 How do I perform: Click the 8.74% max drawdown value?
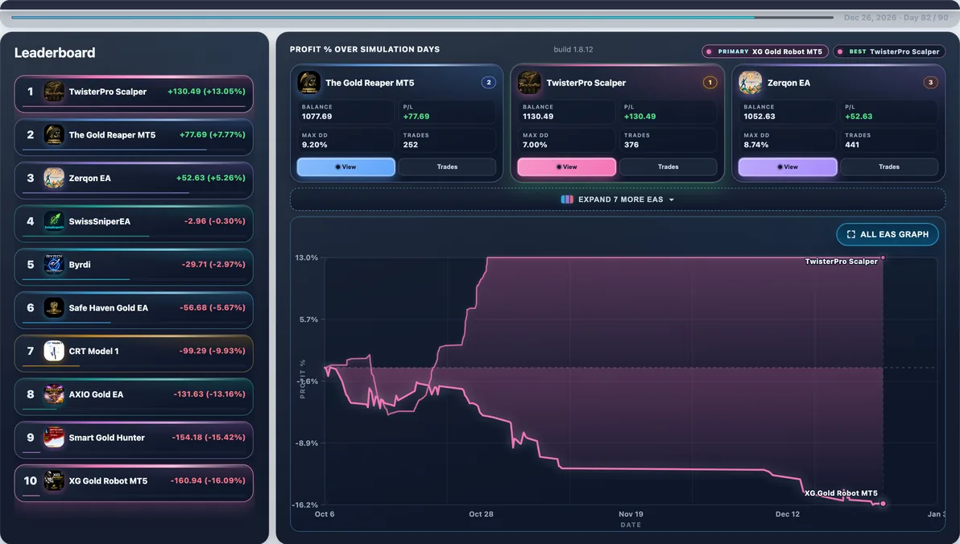(x=756, y=145)
